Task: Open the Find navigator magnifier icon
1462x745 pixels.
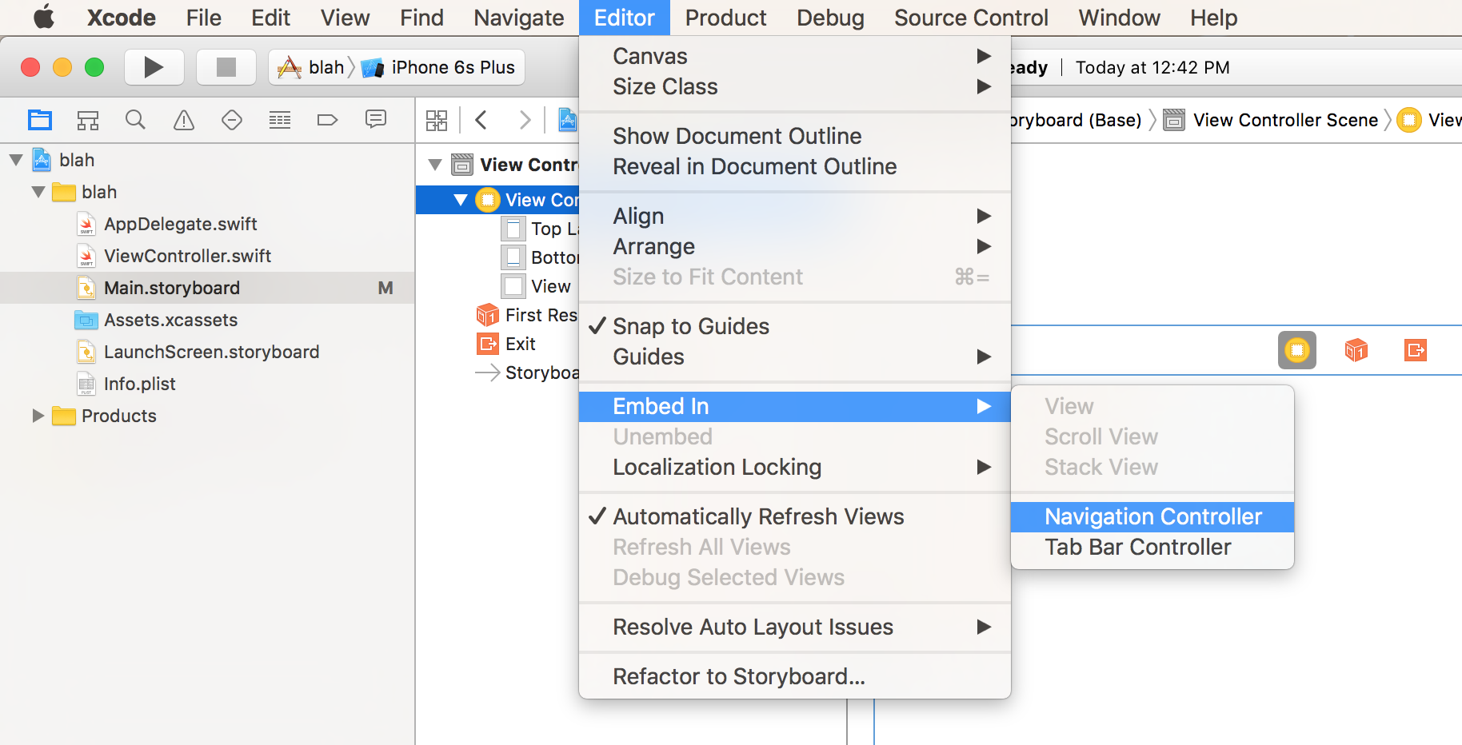Action: pyautogui.click(x=136, y=120)
